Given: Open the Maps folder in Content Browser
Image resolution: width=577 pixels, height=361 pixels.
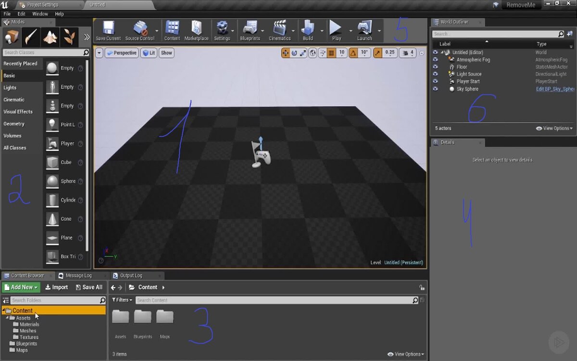Looking at the screenshot, I should pyautogui.click(x=165, y=318).
